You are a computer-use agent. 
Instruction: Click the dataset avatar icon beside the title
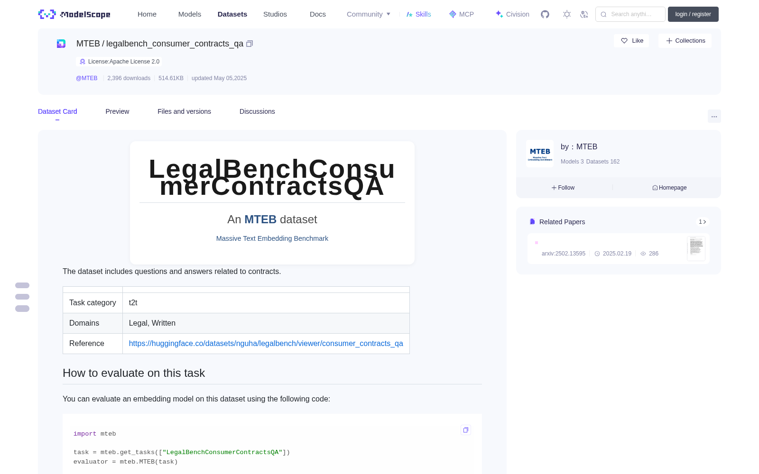pos(61,44)
